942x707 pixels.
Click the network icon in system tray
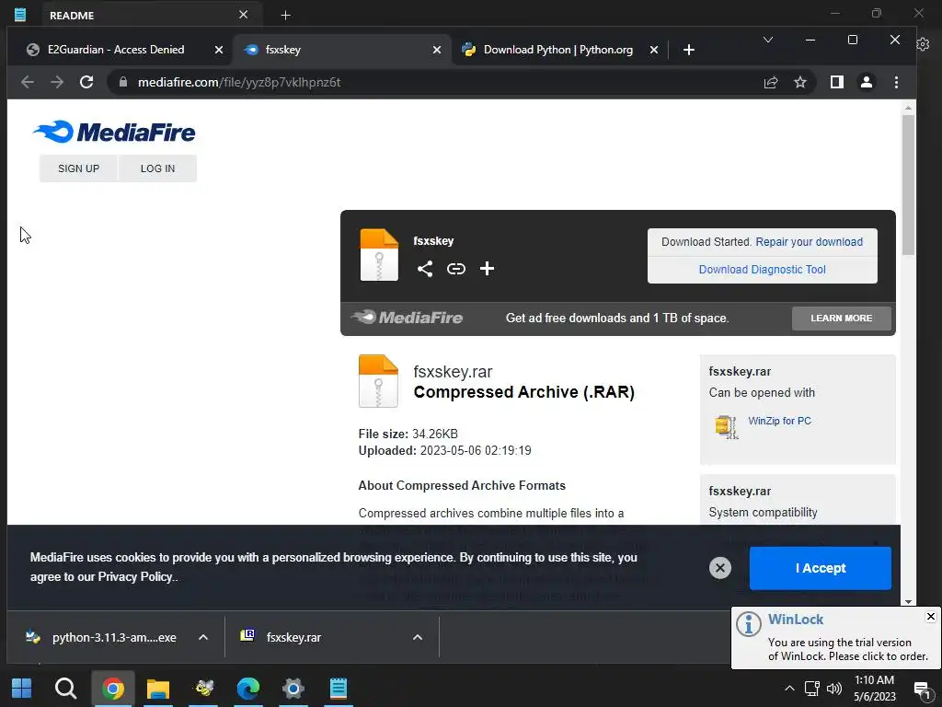812,689
